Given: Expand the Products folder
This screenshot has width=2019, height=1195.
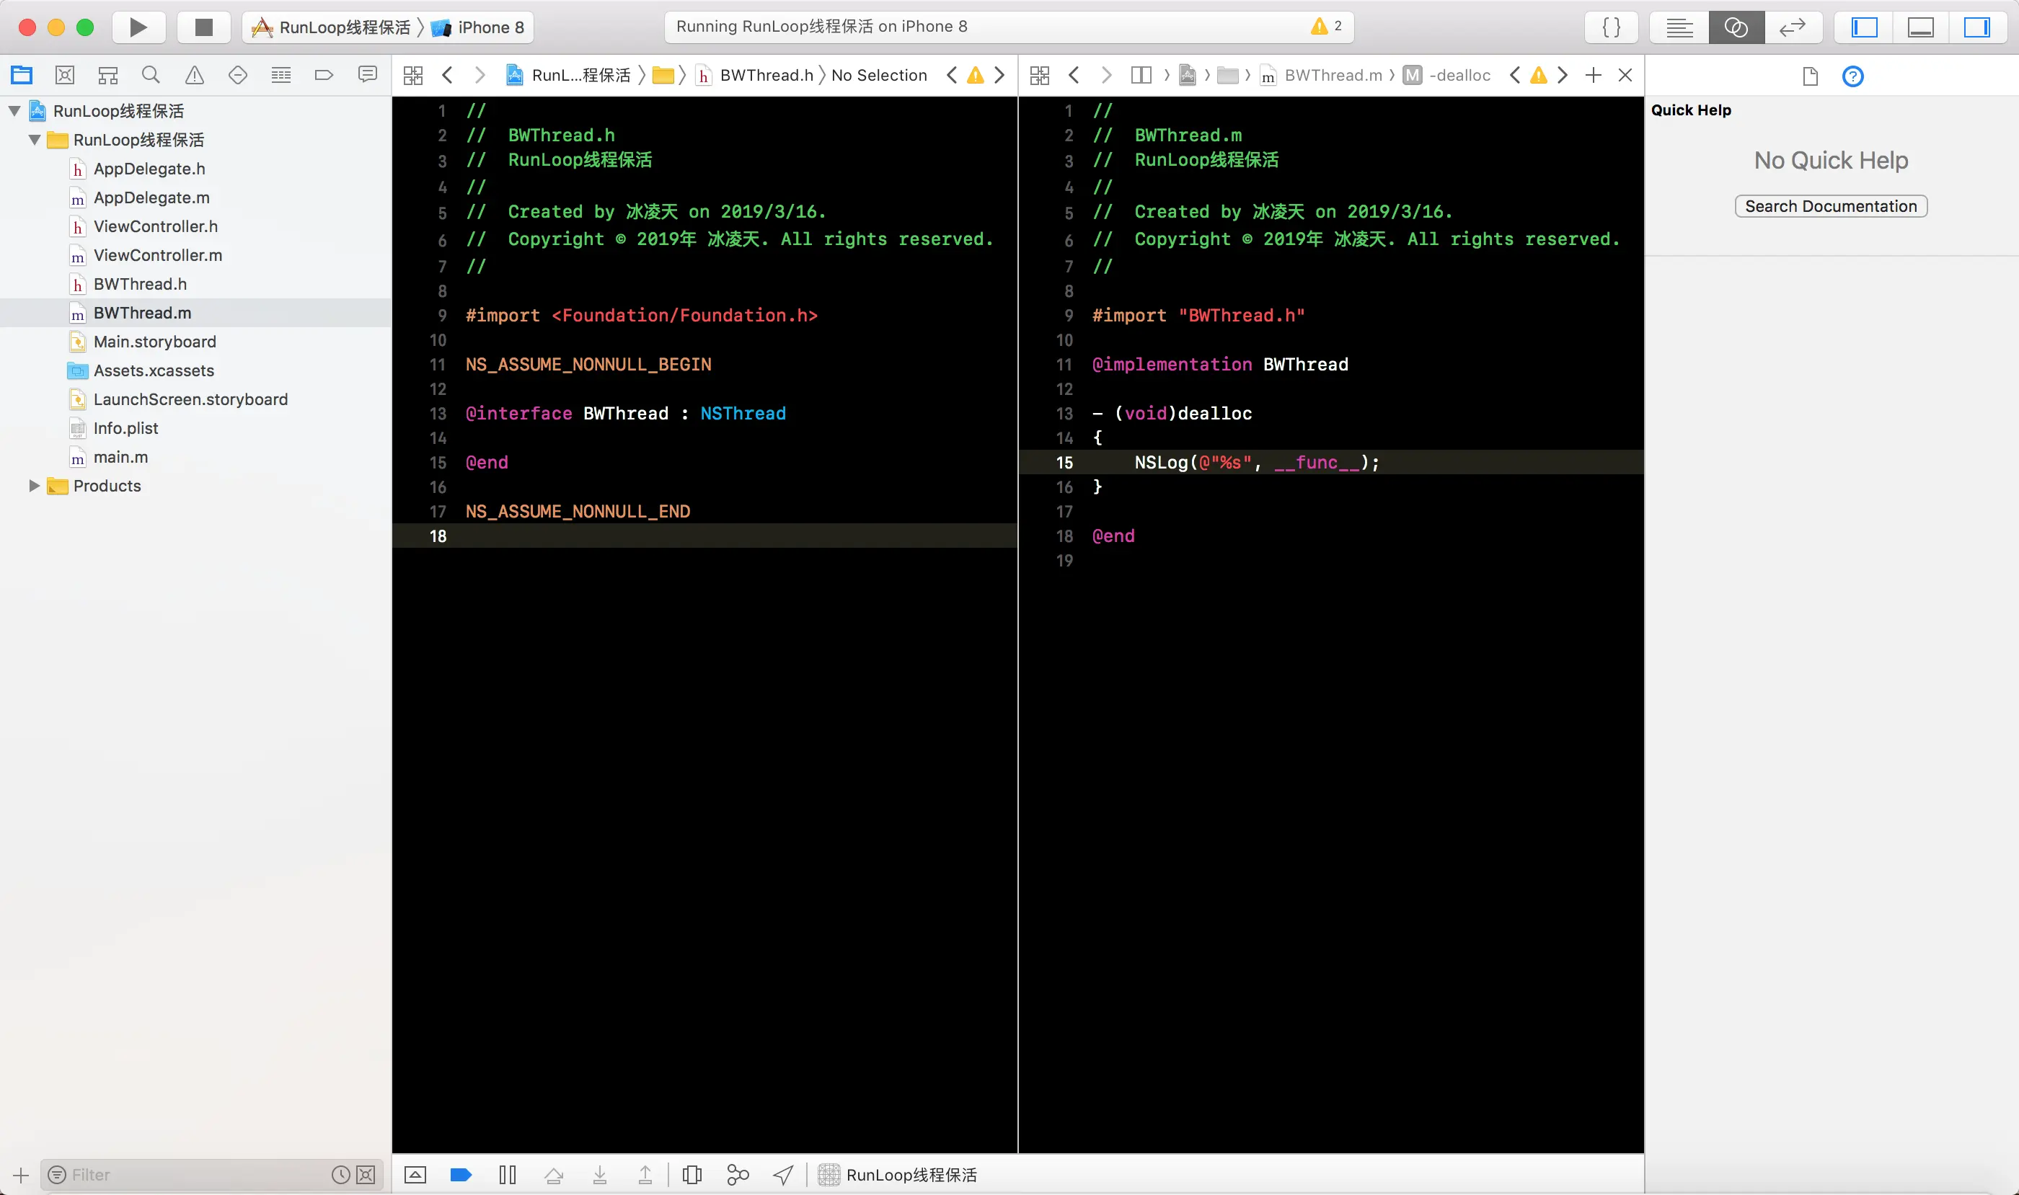Looking at the screenshot, I should point(34,486).
